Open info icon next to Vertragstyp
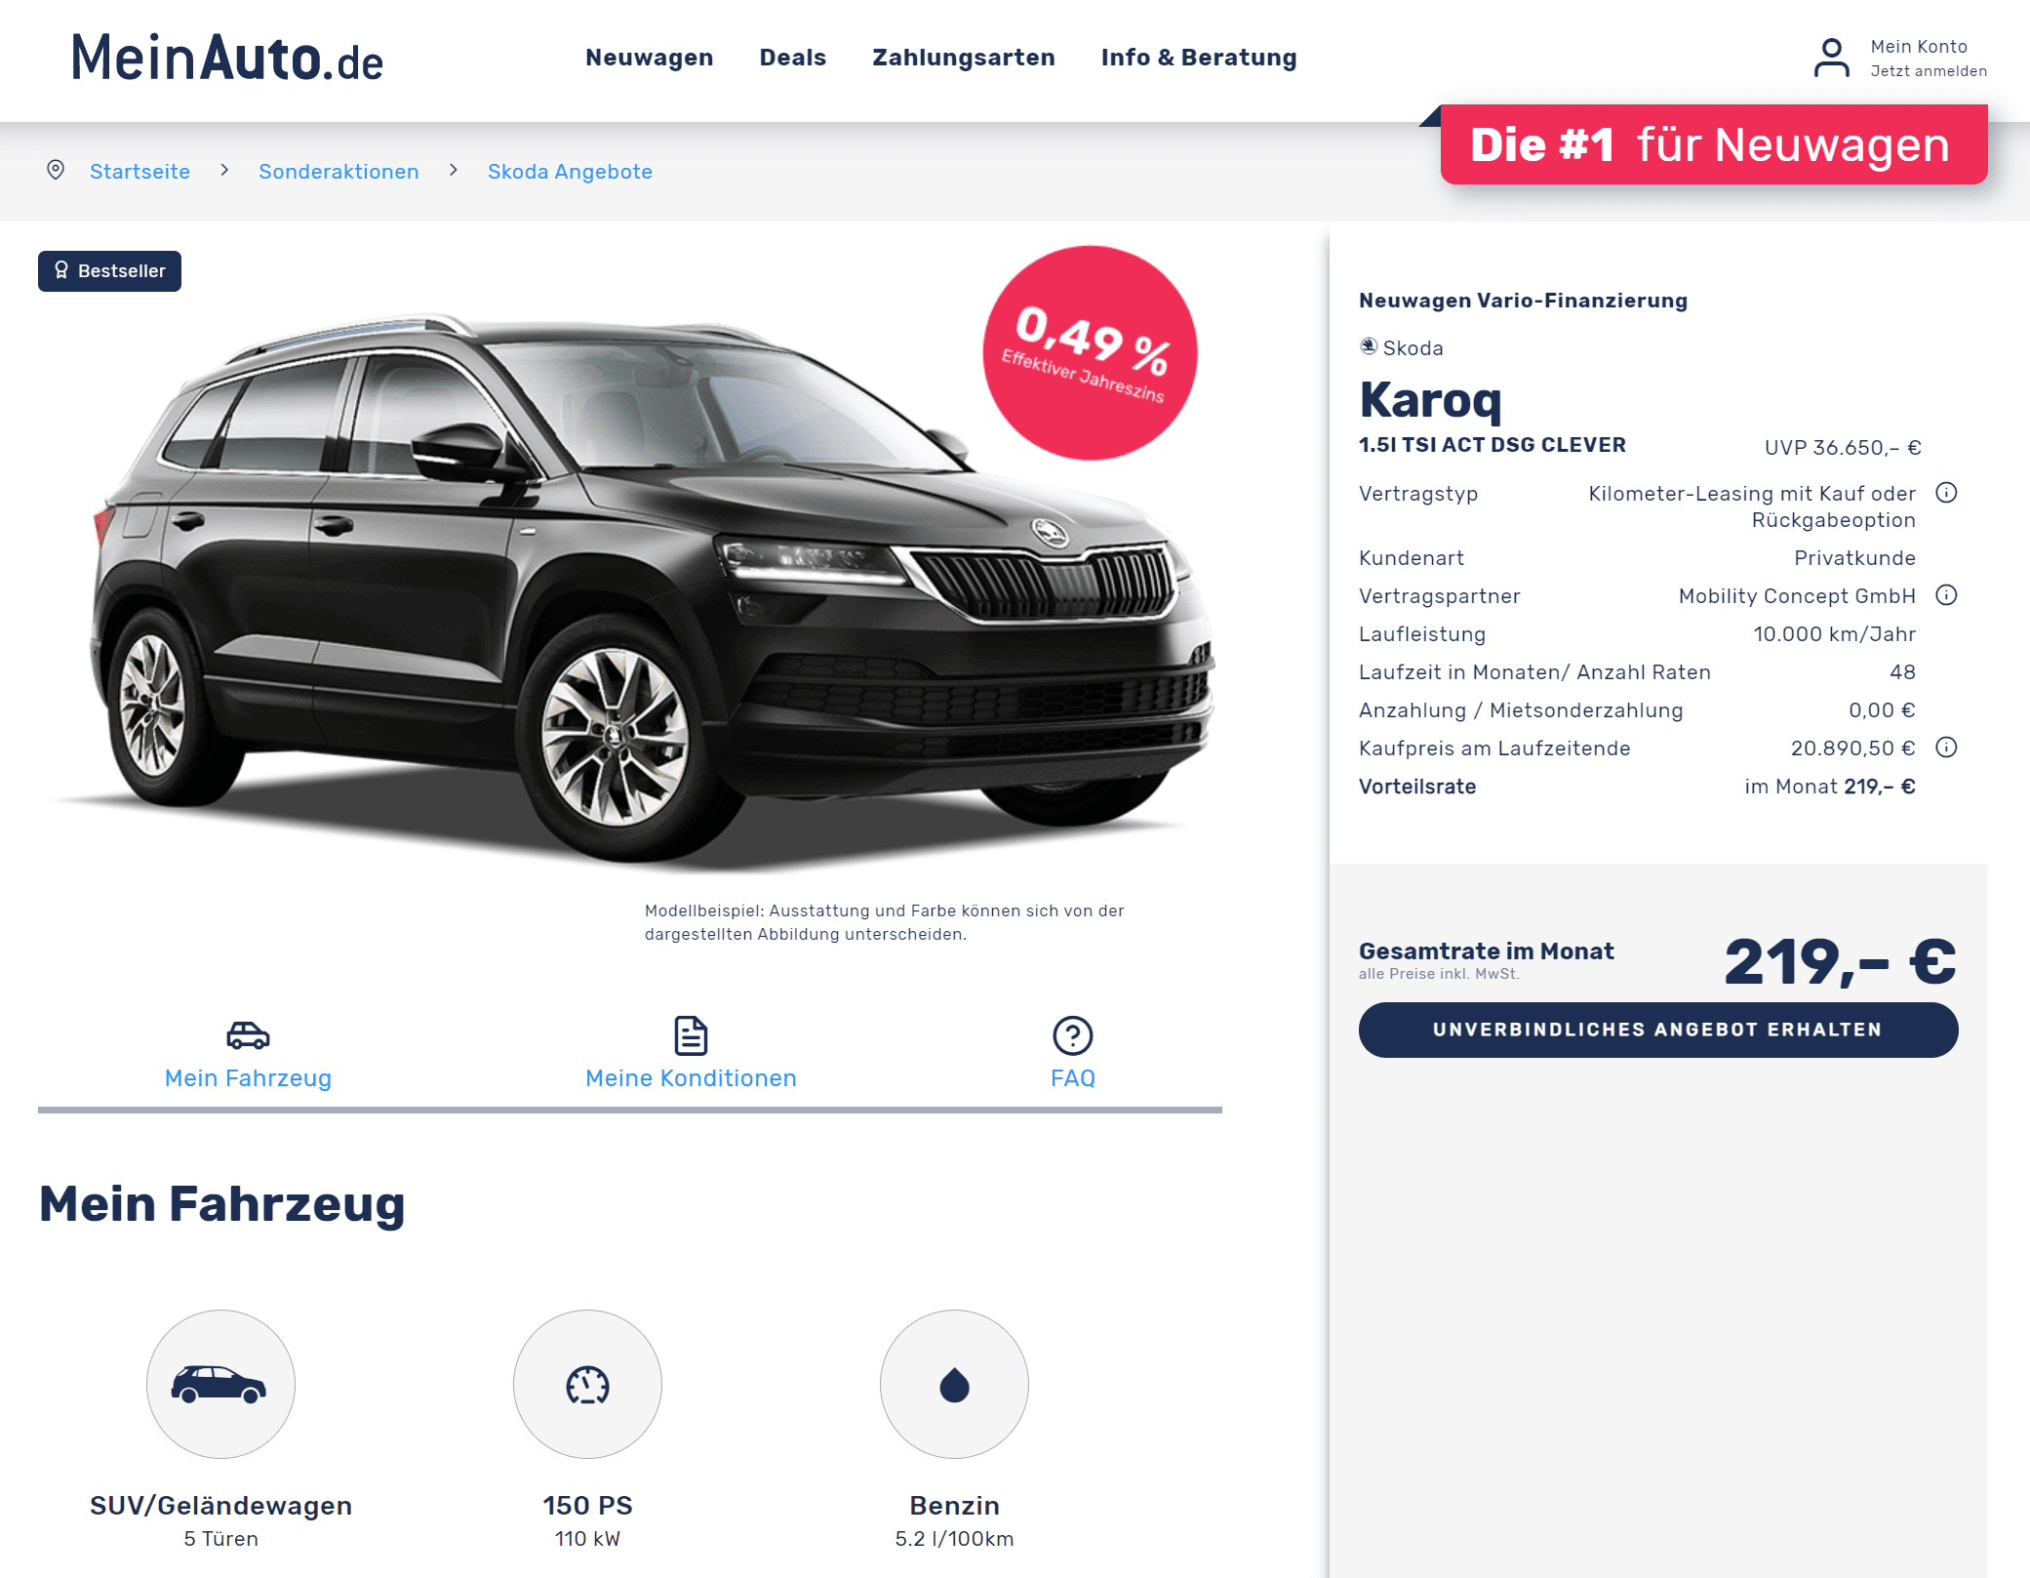Viewport: 2030px width, 1578px height. (x=1946, y=493)
